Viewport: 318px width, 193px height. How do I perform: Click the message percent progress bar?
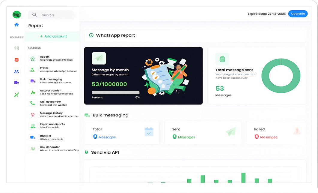click(x=115, y=93)
